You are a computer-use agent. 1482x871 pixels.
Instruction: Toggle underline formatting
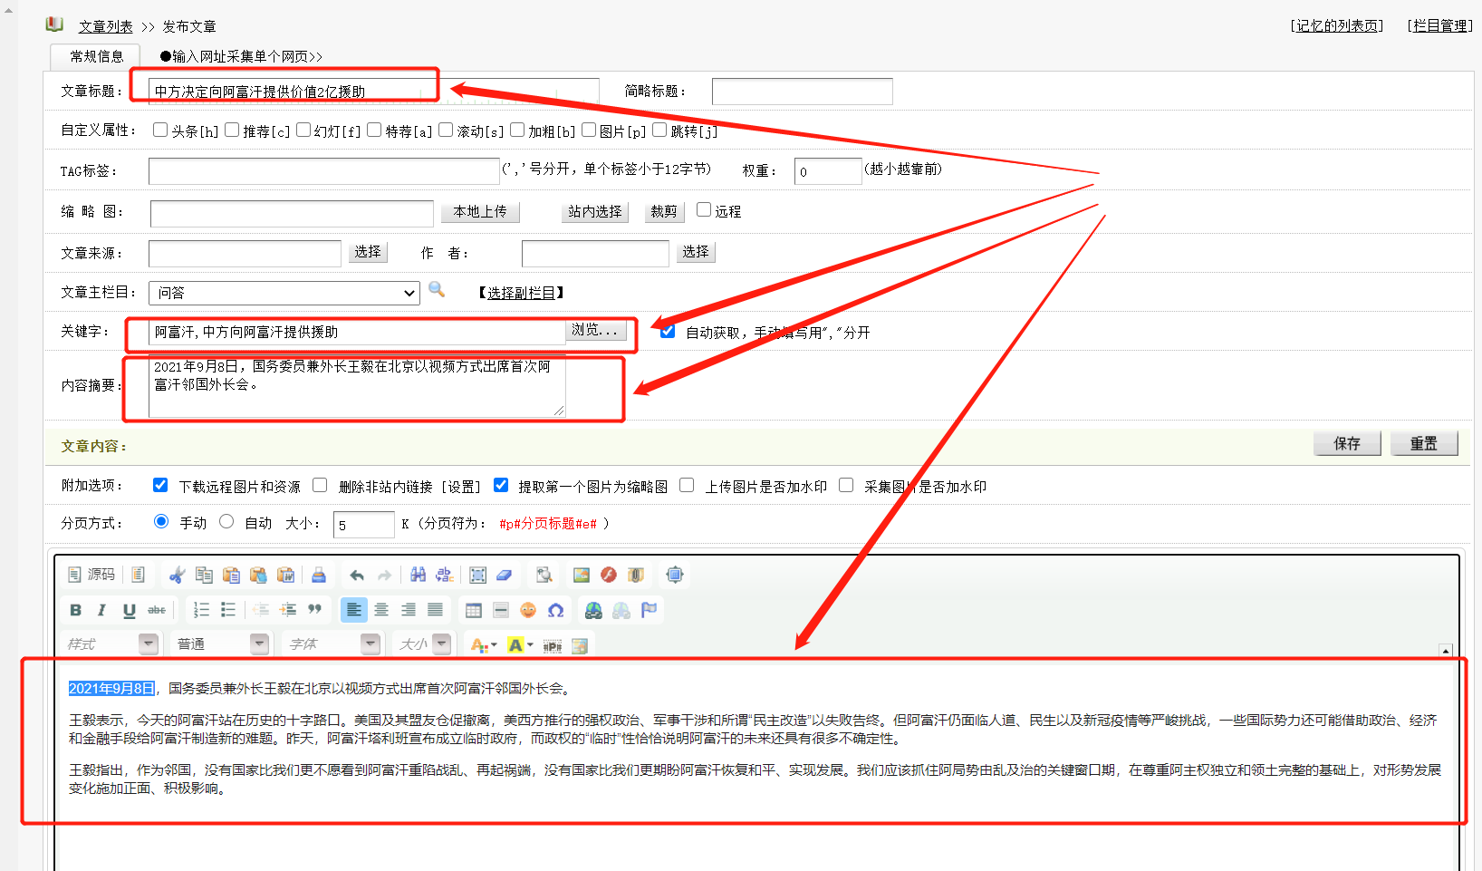130,610
